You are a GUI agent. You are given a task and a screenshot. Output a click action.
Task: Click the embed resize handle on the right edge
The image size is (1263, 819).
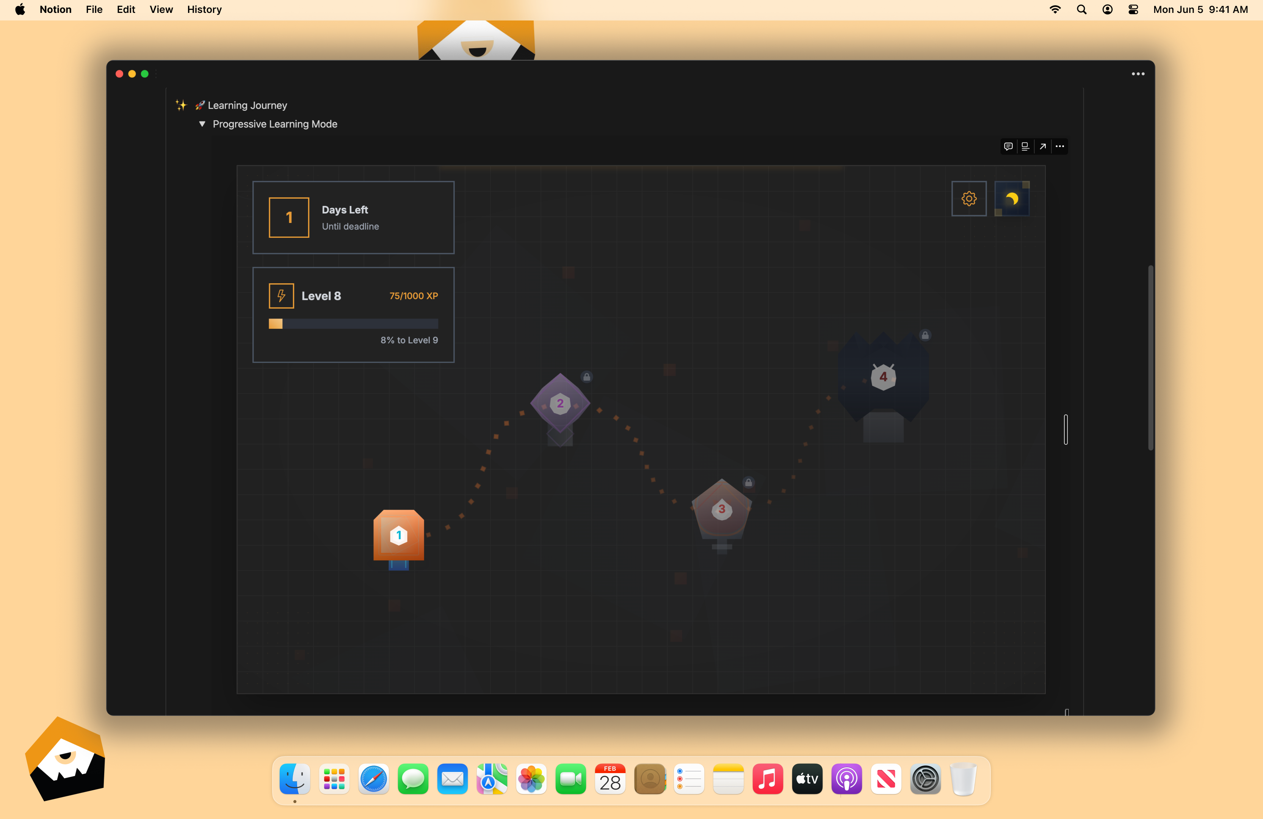pos(1066,429)
